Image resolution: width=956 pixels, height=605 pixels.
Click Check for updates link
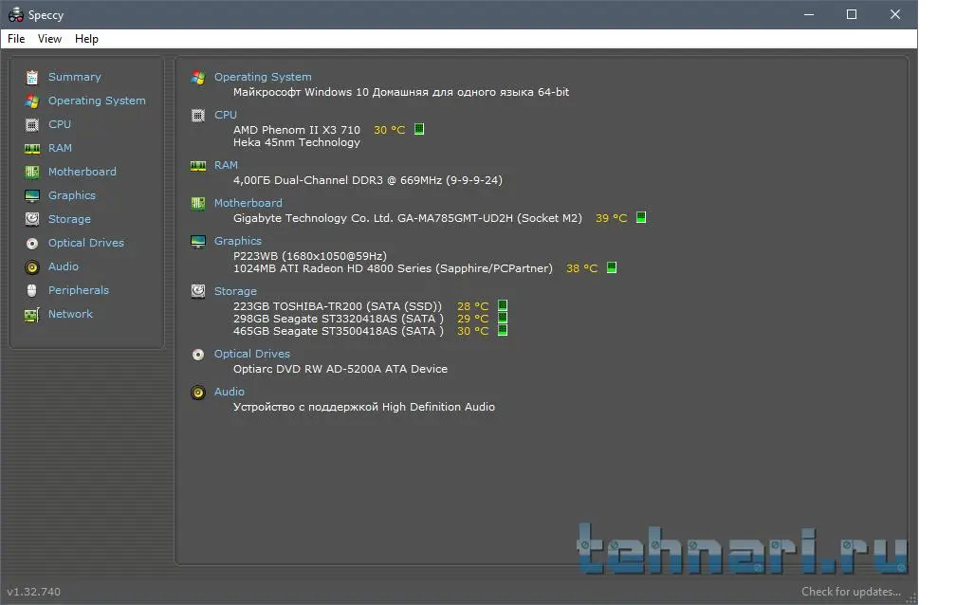tap(851, 592)
